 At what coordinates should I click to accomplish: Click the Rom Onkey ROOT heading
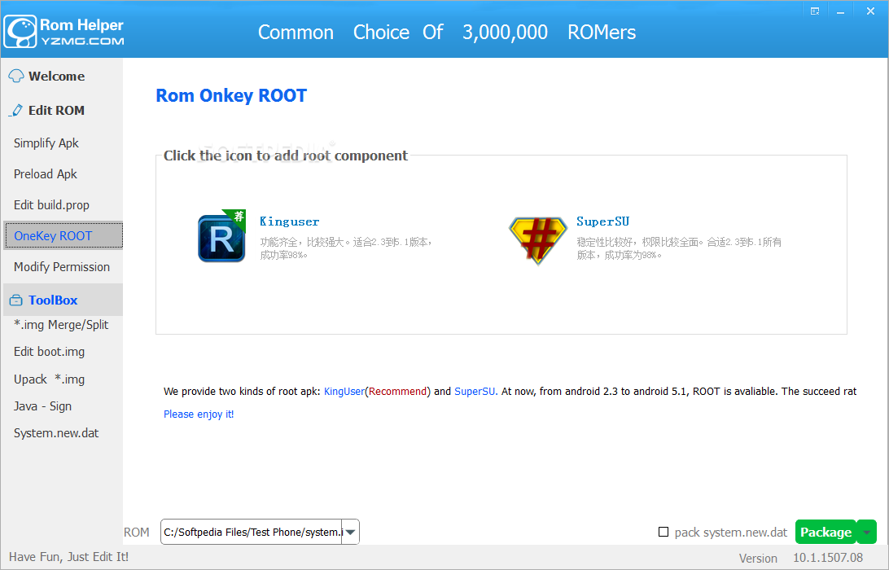tap(231, 95)
